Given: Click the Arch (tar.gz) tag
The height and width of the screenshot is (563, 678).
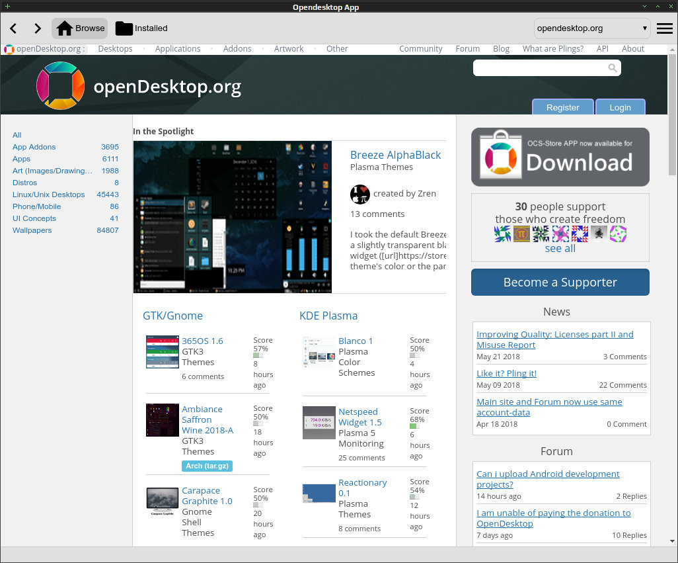Looking at the screenshot, I should point(207,466).
